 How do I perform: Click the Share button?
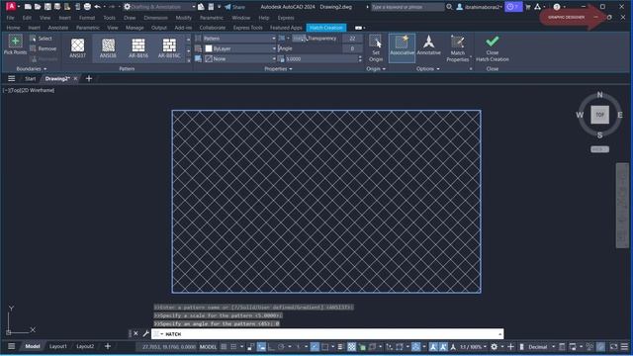[x=235, y=7]
